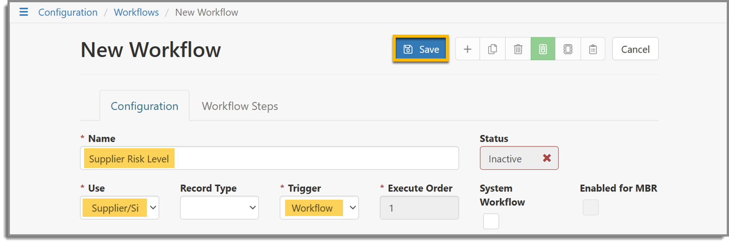The image size is (729, 244).
Task: Click the trash delete icon
Action: pos(518,49)
